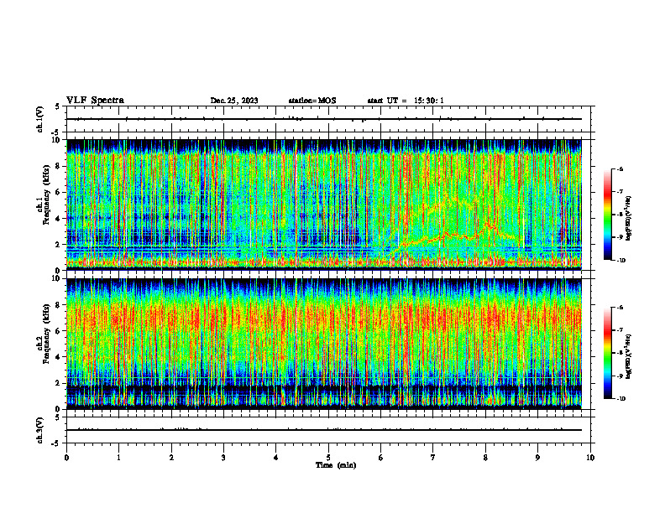Click time axis tick label "10" at right end
Screen dimensions: 665x513
[x=590, y=458]
